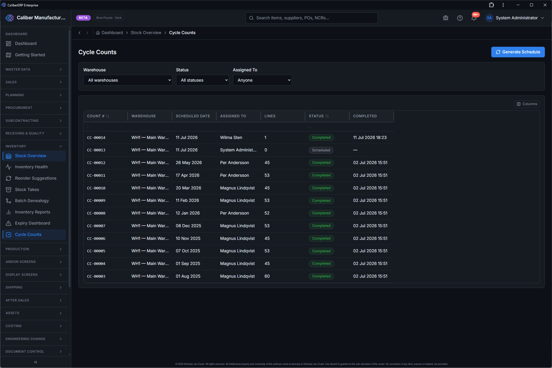Viewport: 552px width, 368px height.
Task: Click the SA user avatar
Action: point(489,18)
